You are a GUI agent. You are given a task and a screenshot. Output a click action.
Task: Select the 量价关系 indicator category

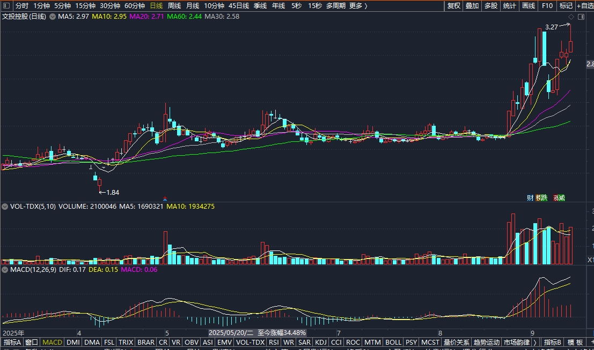point(457,342)
